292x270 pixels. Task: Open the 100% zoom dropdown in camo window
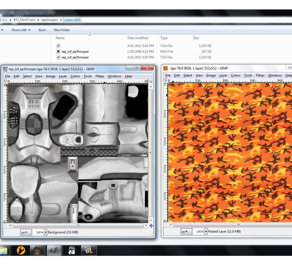[206, 232]
